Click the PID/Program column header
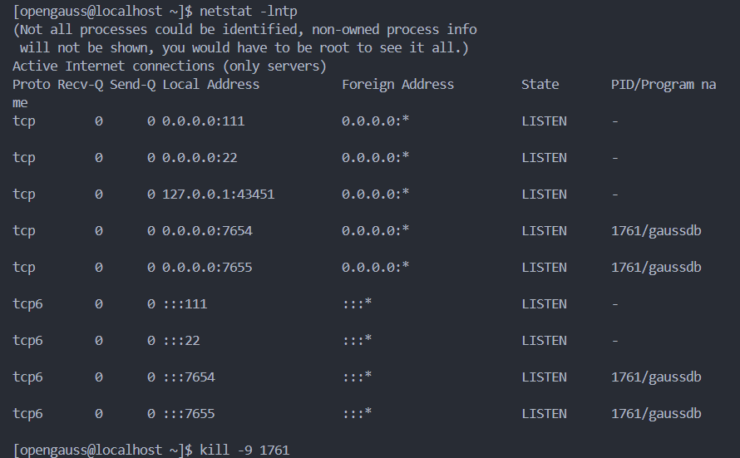The image size is (740, 458). tap(663, 84)
